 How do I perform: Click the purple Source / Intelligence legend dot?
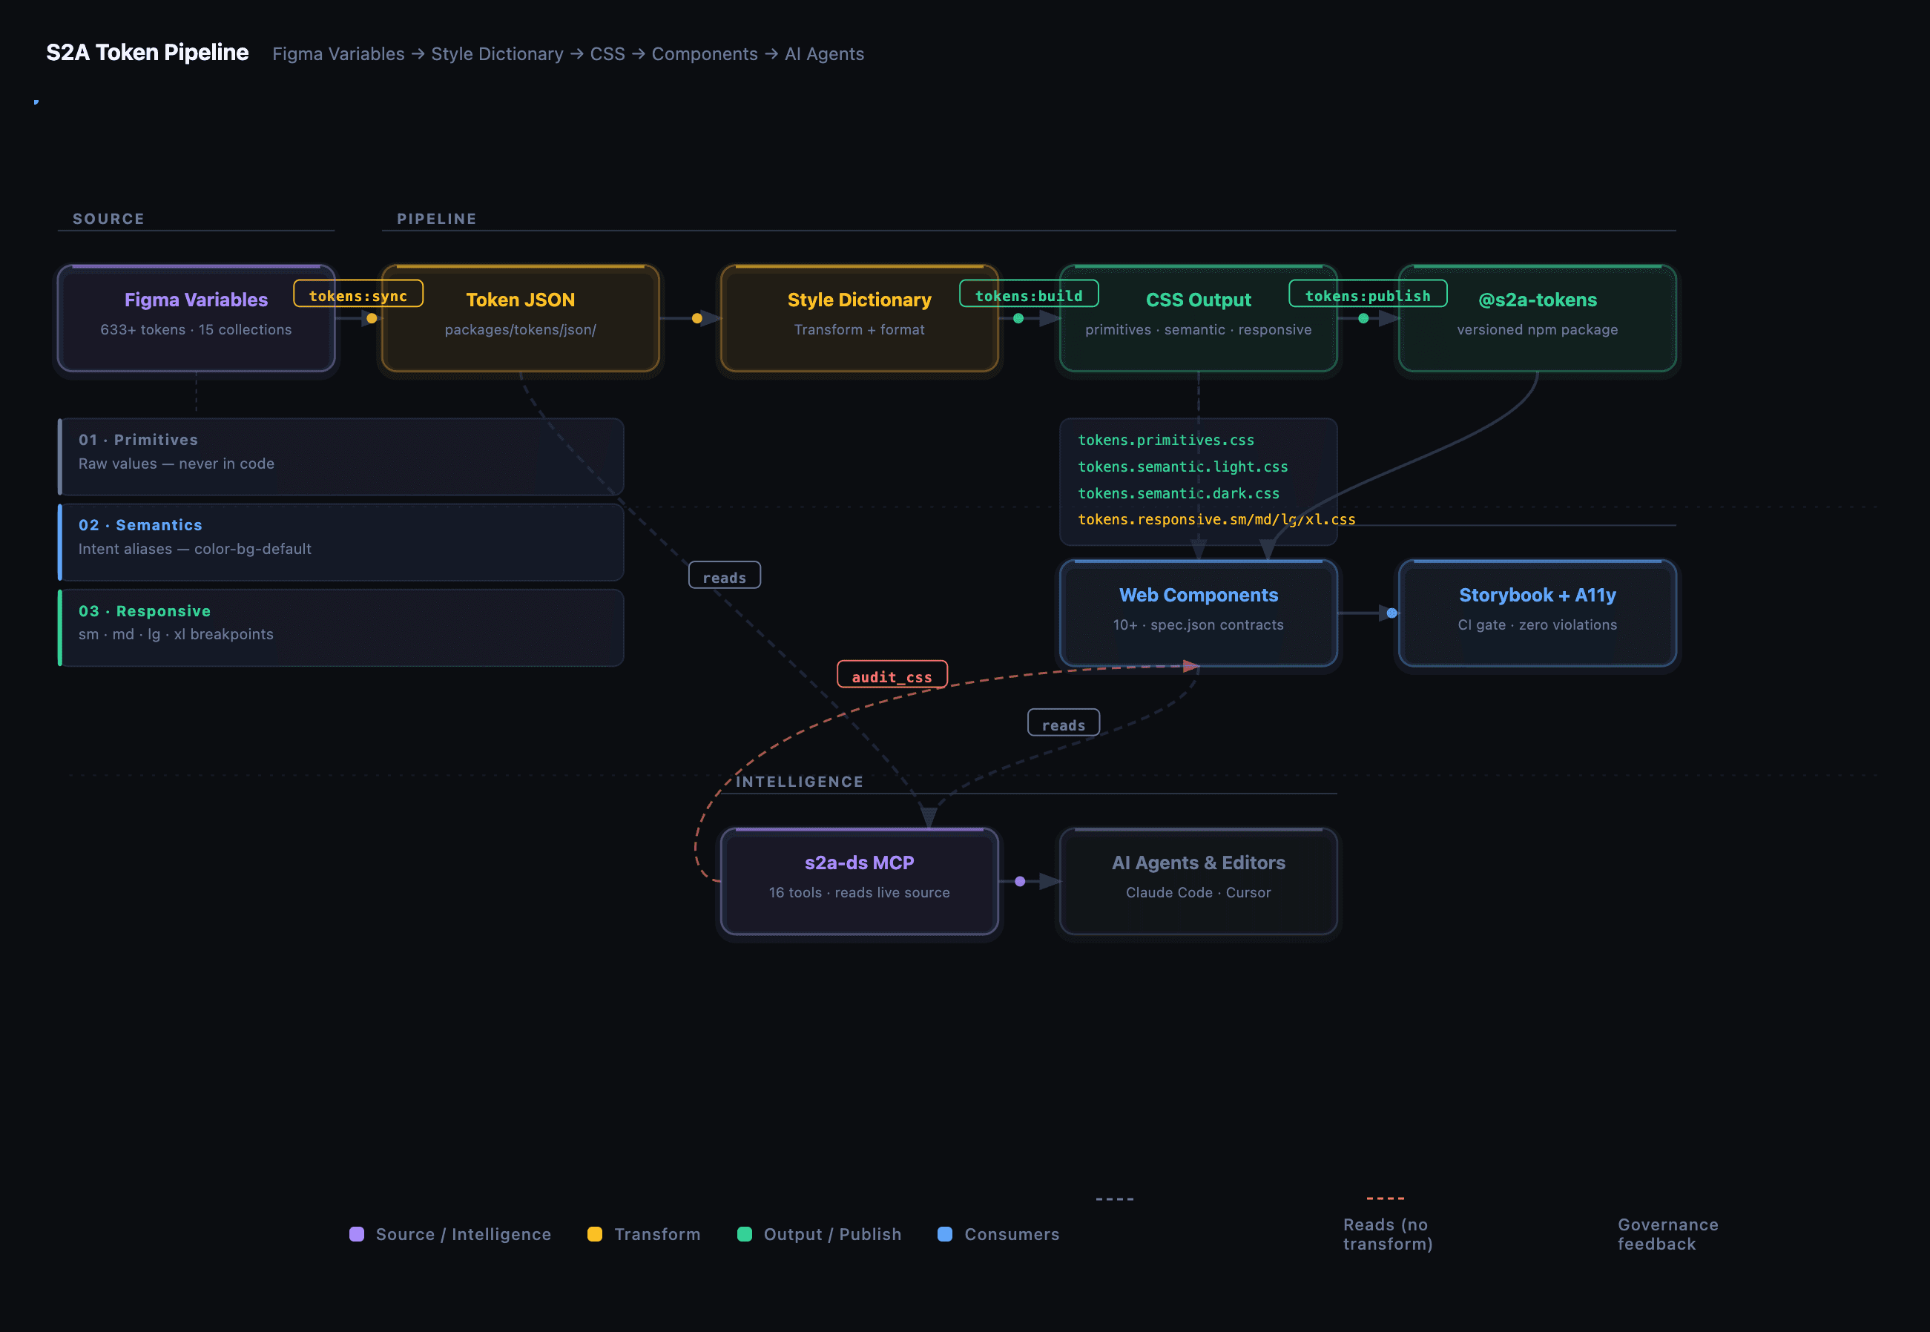(x=357, y=1233)
